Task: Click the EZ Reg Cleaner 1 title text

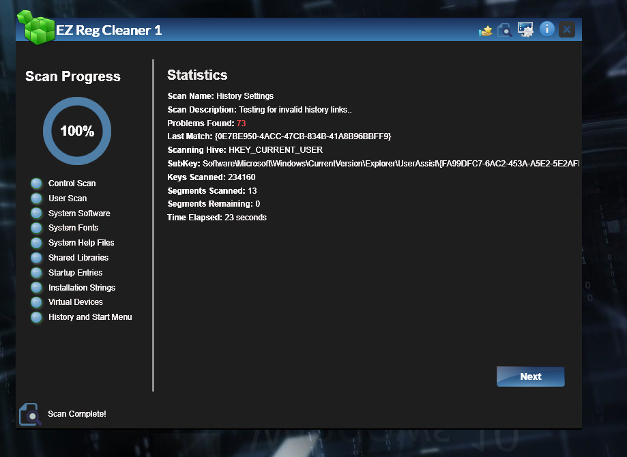Action: [108, 31]
